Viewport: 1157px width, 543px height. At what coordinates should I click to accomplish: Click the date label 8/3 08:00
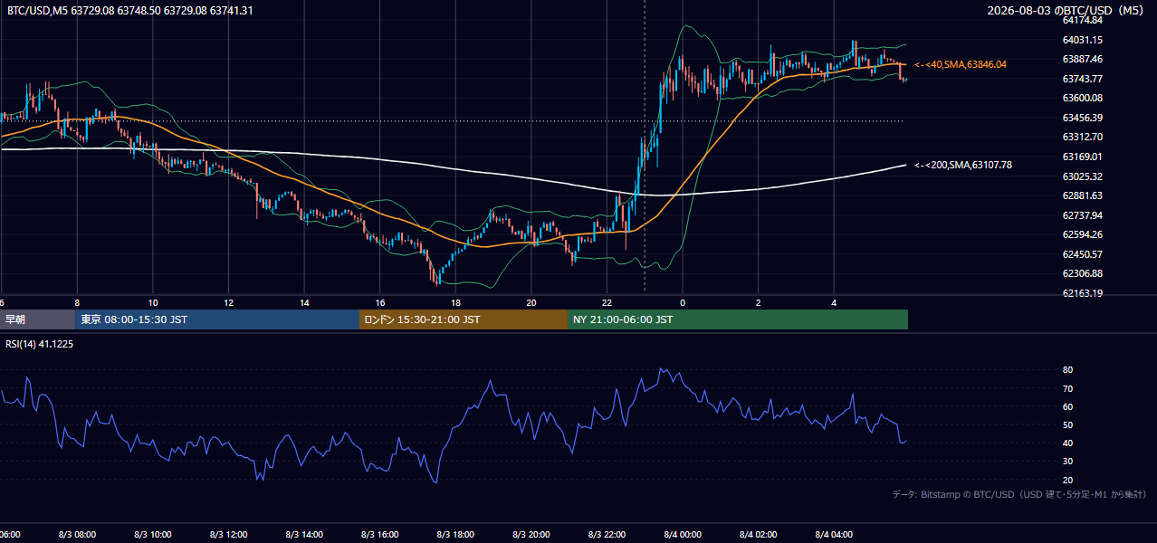point(77,535)
